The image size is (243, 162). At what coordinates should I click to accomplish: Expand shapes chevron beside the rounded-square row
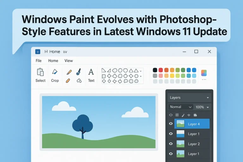141,76
